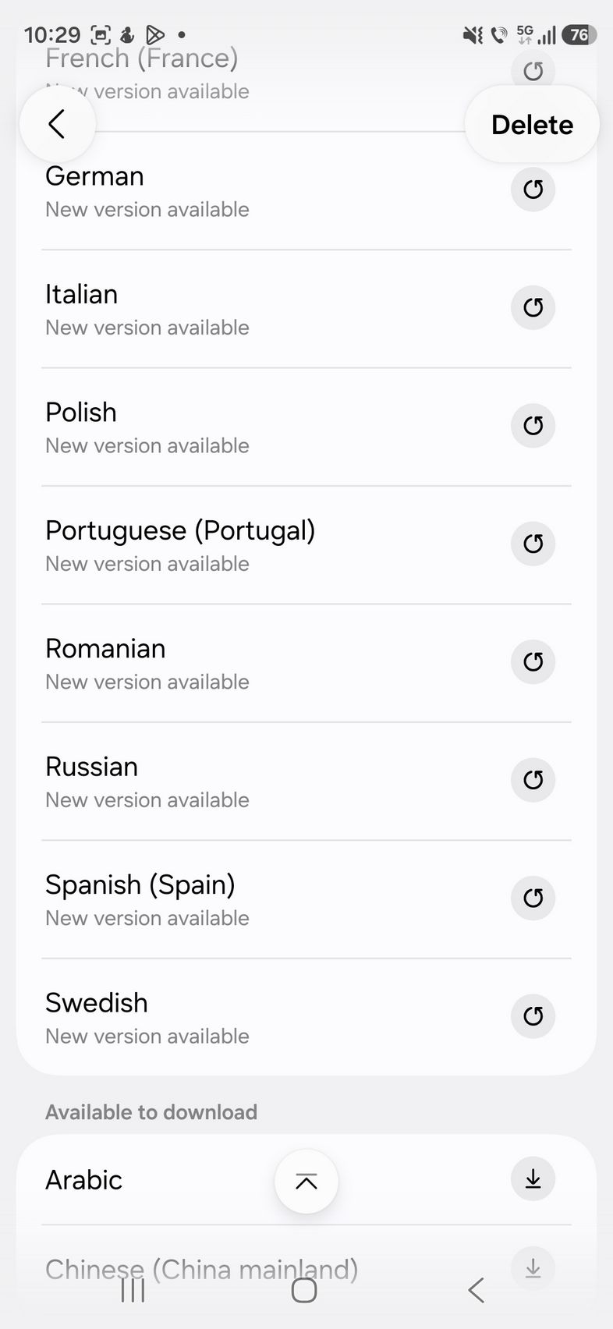The height and width of the screenshot is (1329, 613).
Task: Open recent apps from navigation bar
Action: (133, 1291)
